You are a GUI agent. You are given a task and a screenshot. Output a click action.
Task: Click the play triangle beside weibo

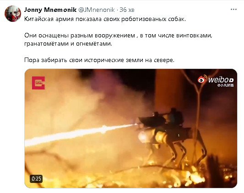[x=231, y=80]
